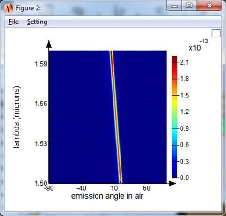The height and width of the screenshot is (216, 226).
Task: Click the Figure 2 window app icon
Action: (8, 8)
